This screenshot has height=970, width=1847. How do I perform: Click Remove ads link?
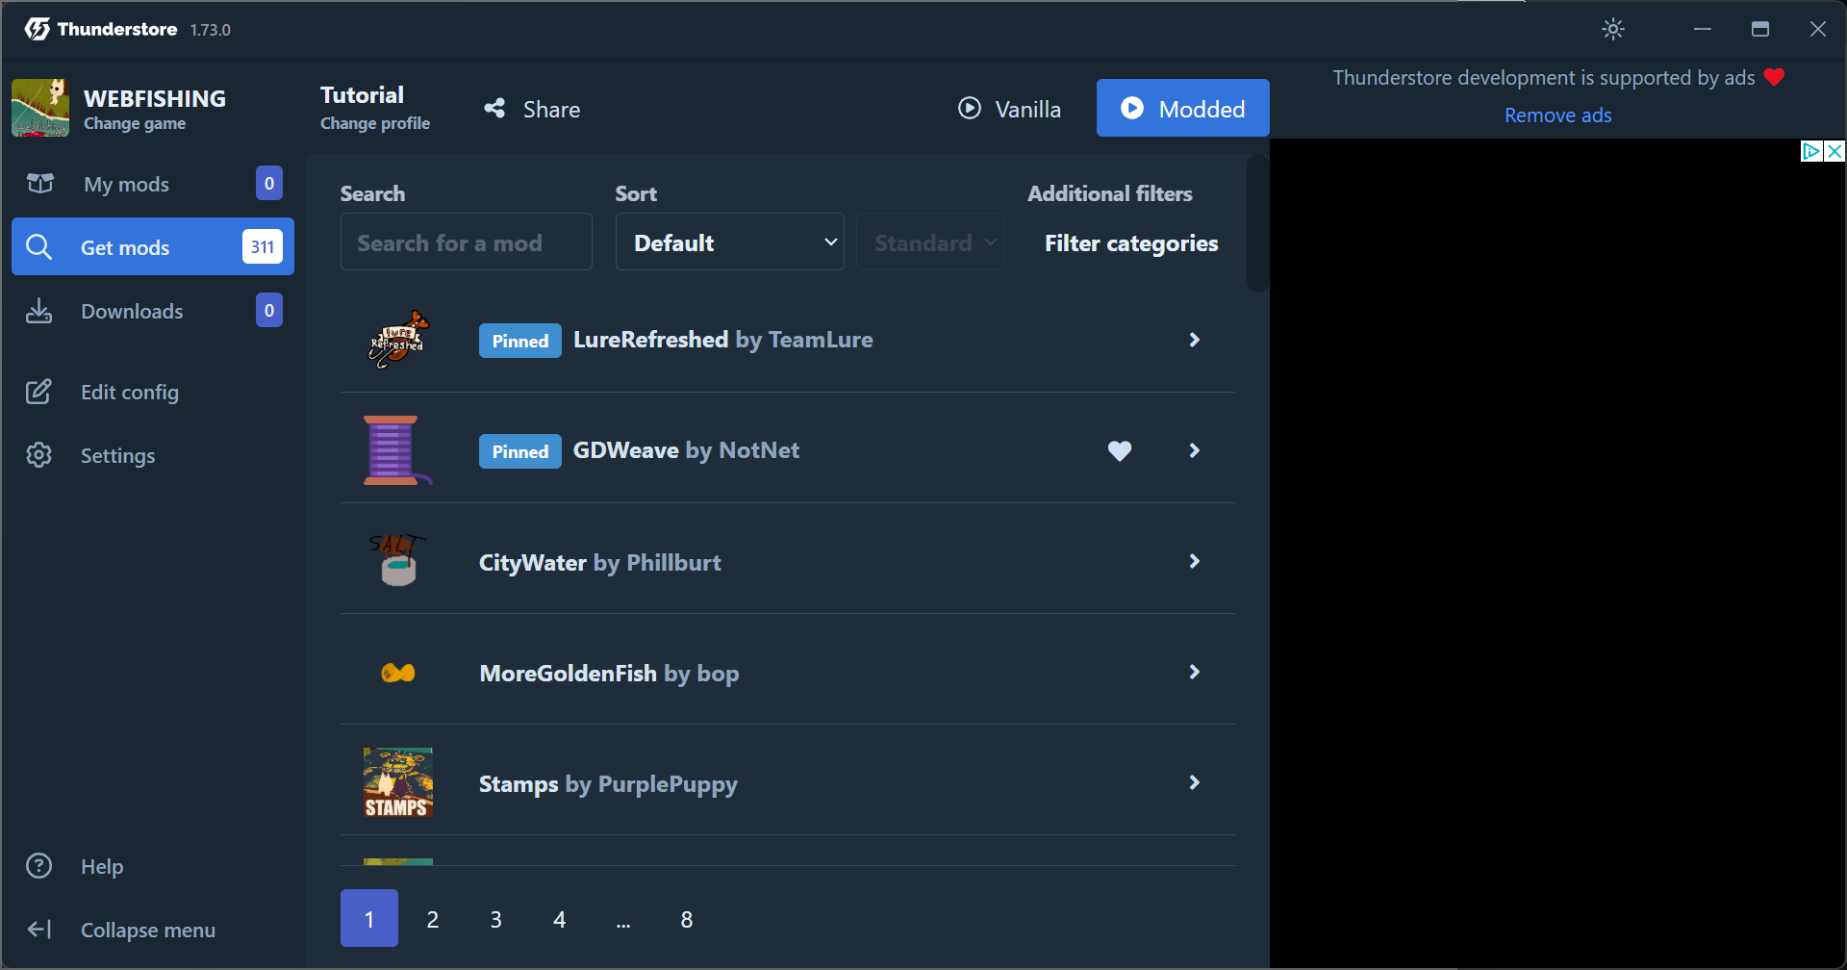click(x=1558, y=115)
